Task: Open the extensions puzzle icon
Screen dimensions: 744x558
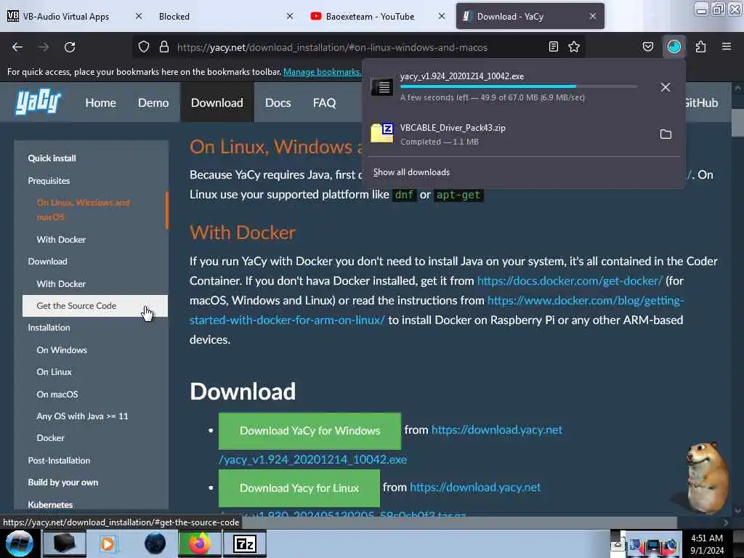Action: [701, 46]
